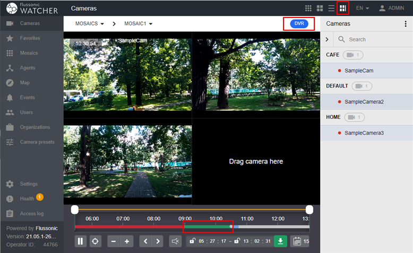Click the CAFE camera count badge

click(353, 55)
